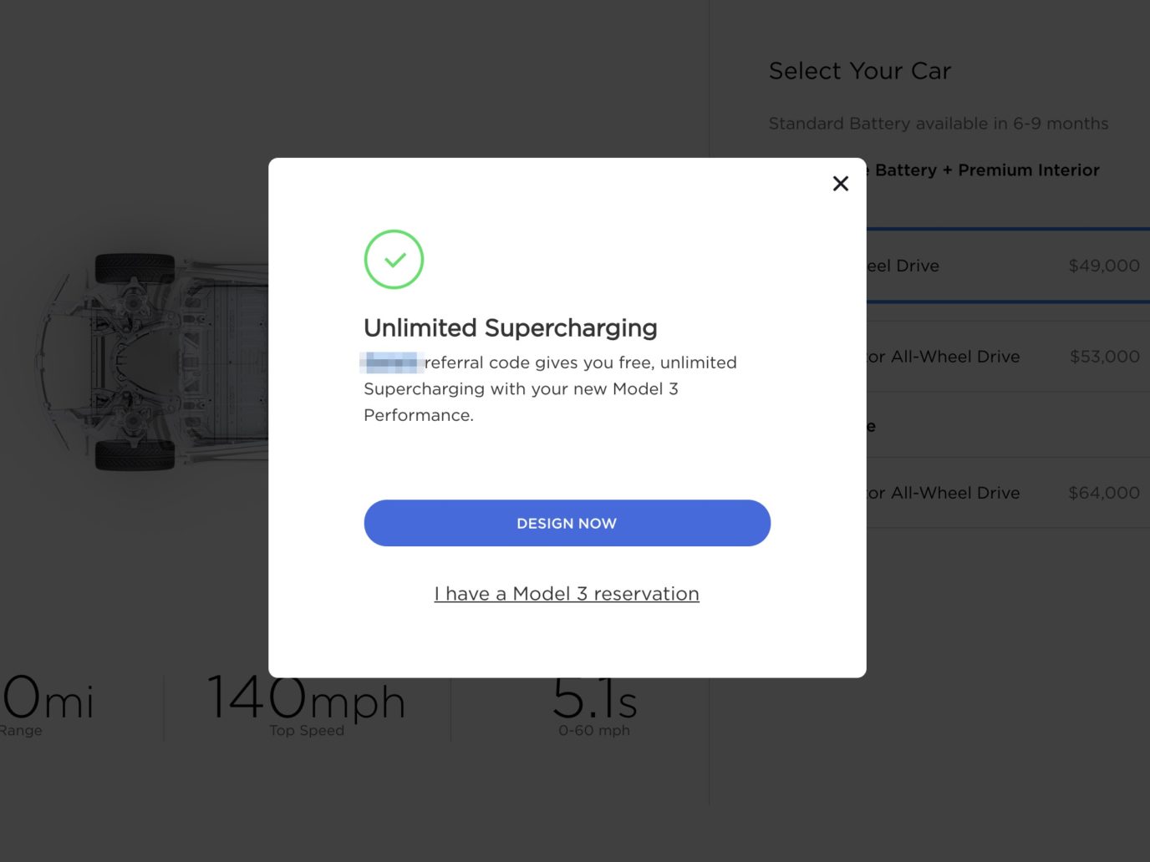The width and height of the screenshot is (1150, 862).
Task: Click the Battery + Premium Interior section label
Action: click(986, 170)
